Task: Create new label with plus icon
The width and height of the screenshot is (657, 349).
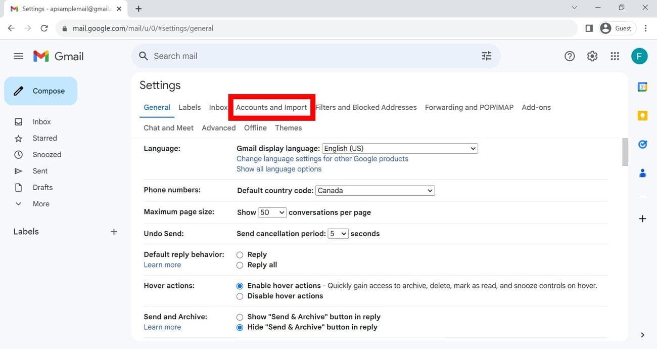Action: (x=114, y=232)
